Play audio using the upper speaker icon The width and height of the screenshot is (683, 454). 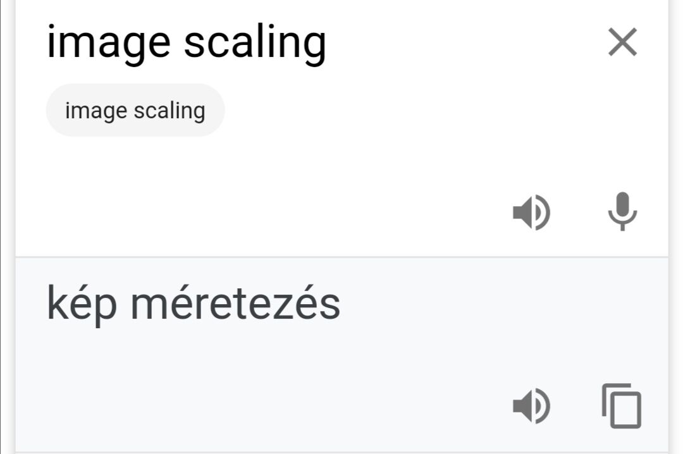tap(532, 212)
